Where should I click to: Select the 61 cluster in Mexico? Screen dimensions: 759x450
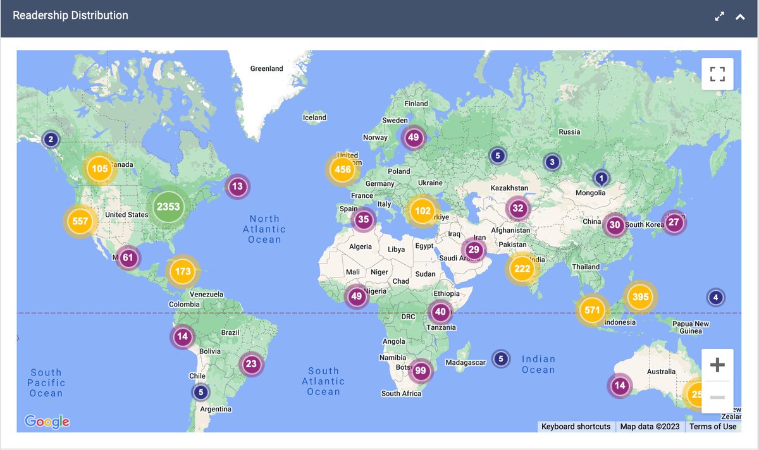pyautogui.click(x=128, y=257)
